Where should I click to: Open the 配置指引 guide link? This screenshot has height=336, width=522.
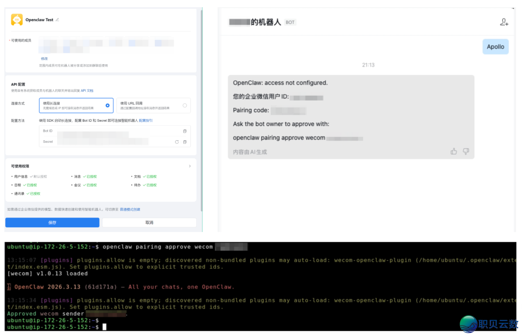click(x=145, y=120)
